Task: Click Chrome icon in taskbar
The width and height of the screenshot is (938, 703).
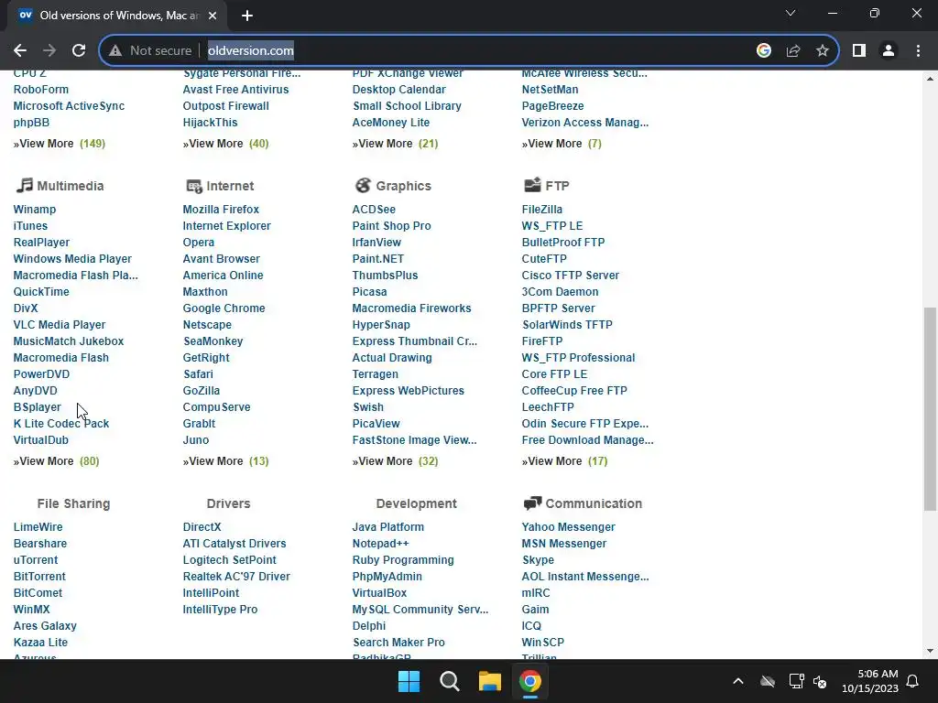Action: click(530, 681)
